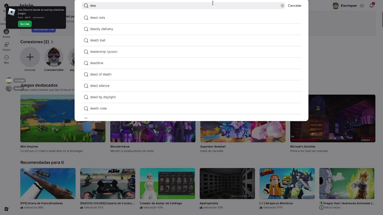Open the Robux icon next to Elachepee

point(362,6)
